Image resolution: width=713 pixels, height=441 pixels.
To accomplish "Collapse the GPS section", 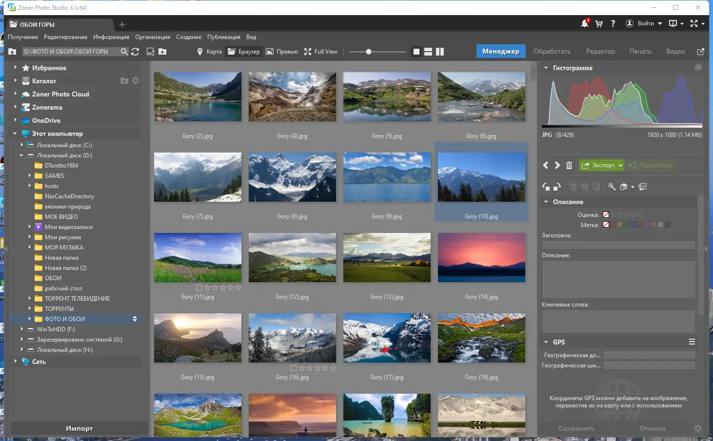I will pos(546,342).
